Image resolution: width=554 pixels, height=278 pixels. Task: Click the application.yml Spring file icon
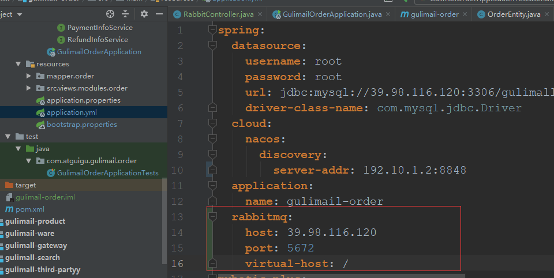coord(40,112)
